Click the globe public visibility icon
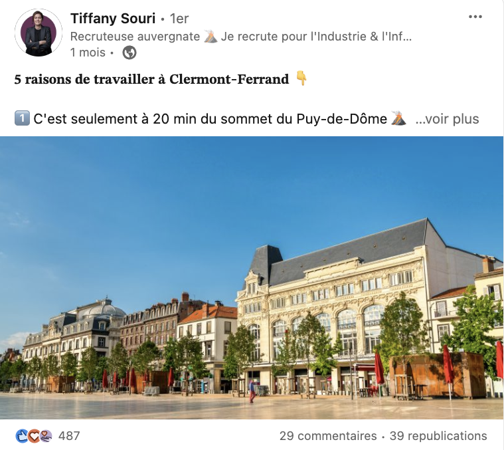 [x=129, y=53]
